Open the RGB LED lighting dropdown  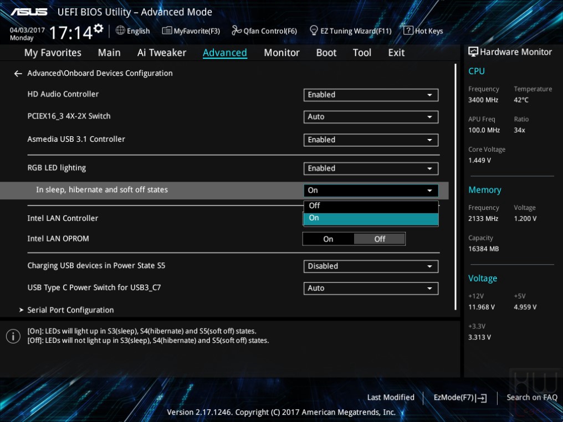pos(371,169)
